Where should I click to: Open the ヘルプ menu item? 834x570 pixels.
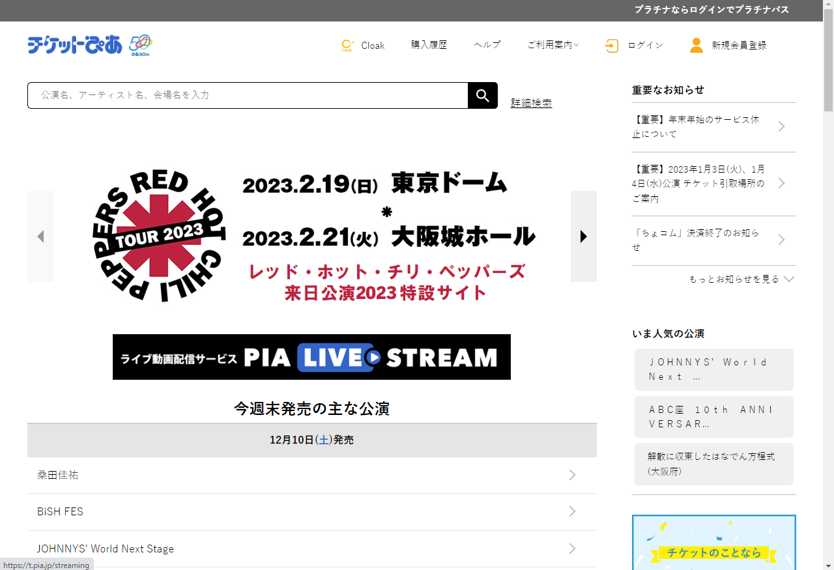click(487, 45)
